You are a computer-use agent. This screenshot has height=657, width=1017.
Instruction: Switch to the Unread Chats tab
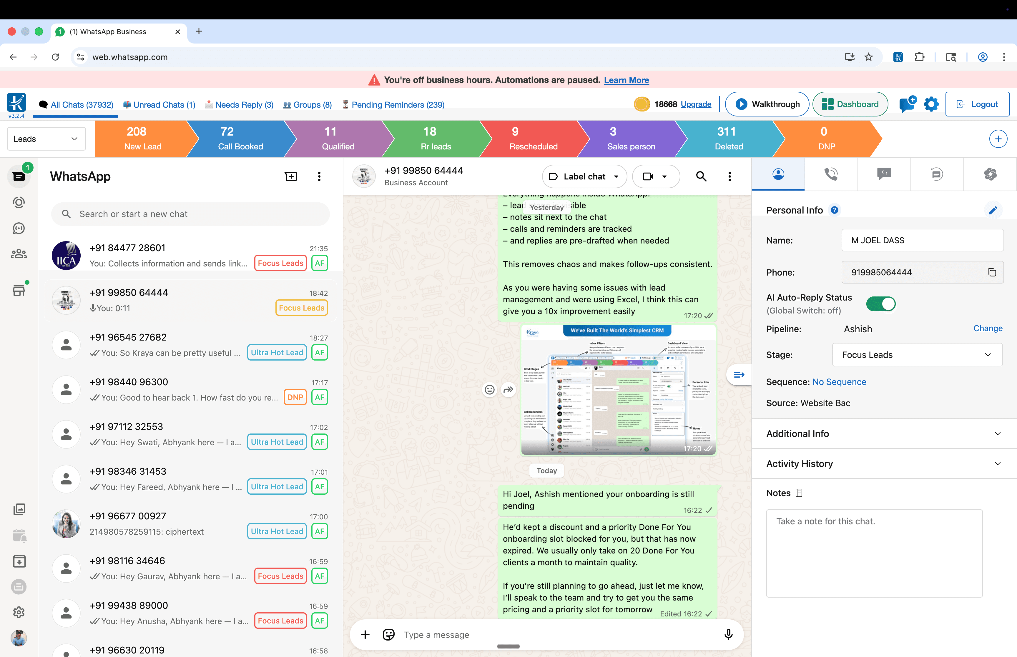159,104
